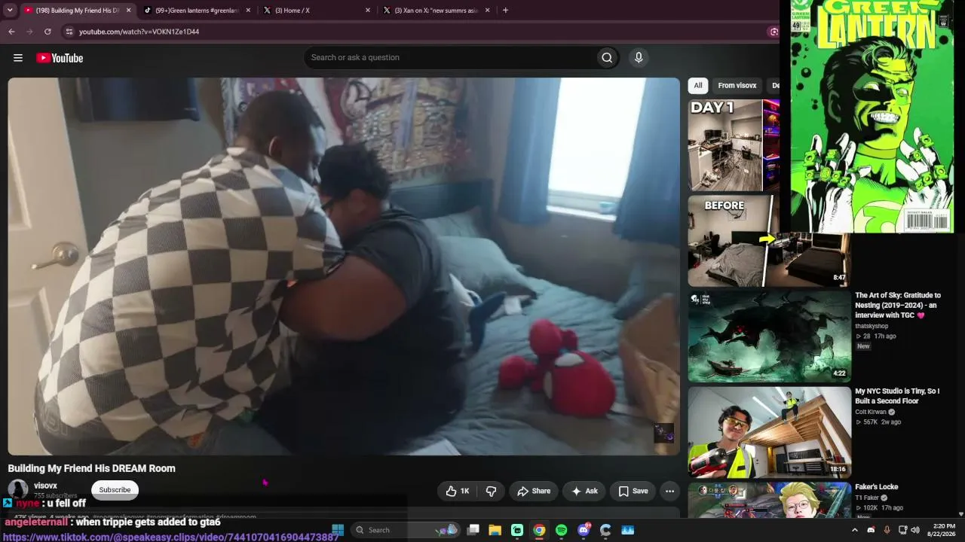Open the Chrome icon on the taskbar
Image resolution: width=965 pixels, height=542 pixels.
(x=539, y=530)
